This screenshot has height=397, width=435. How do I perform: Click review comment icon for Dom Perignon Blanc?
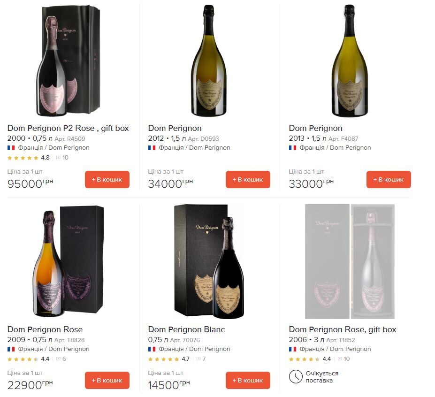(198, 359)
